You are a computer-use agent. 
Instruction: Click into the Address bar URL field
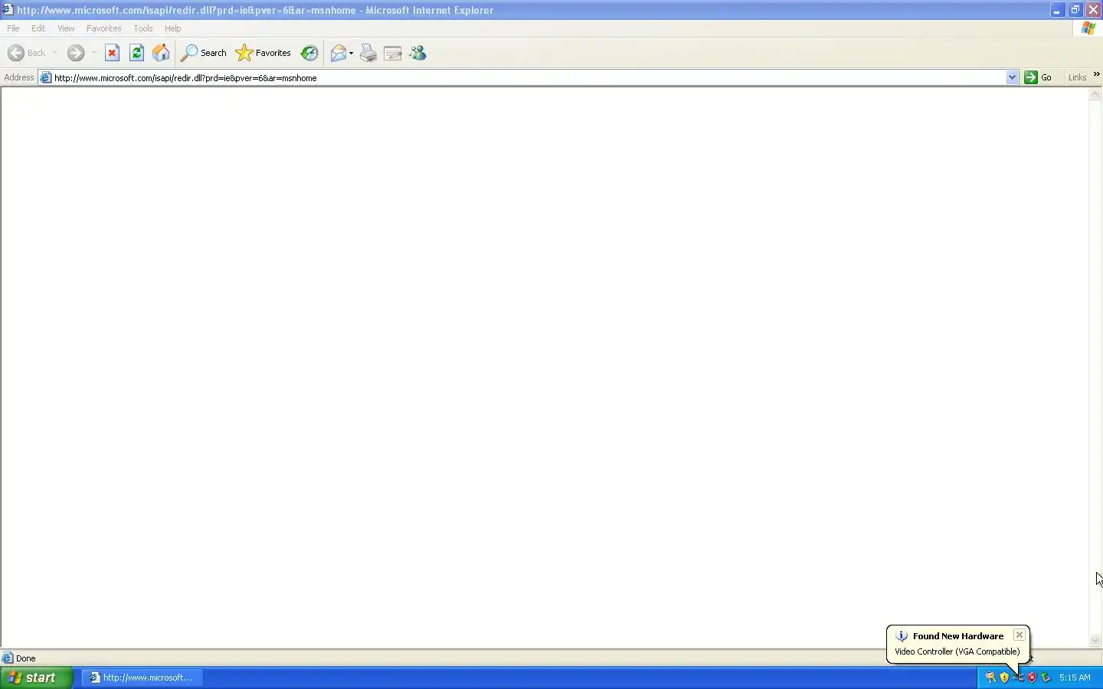coord(529,77)
